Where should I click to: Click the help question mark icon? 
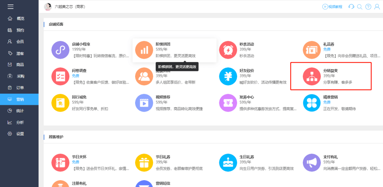point(368,7)
